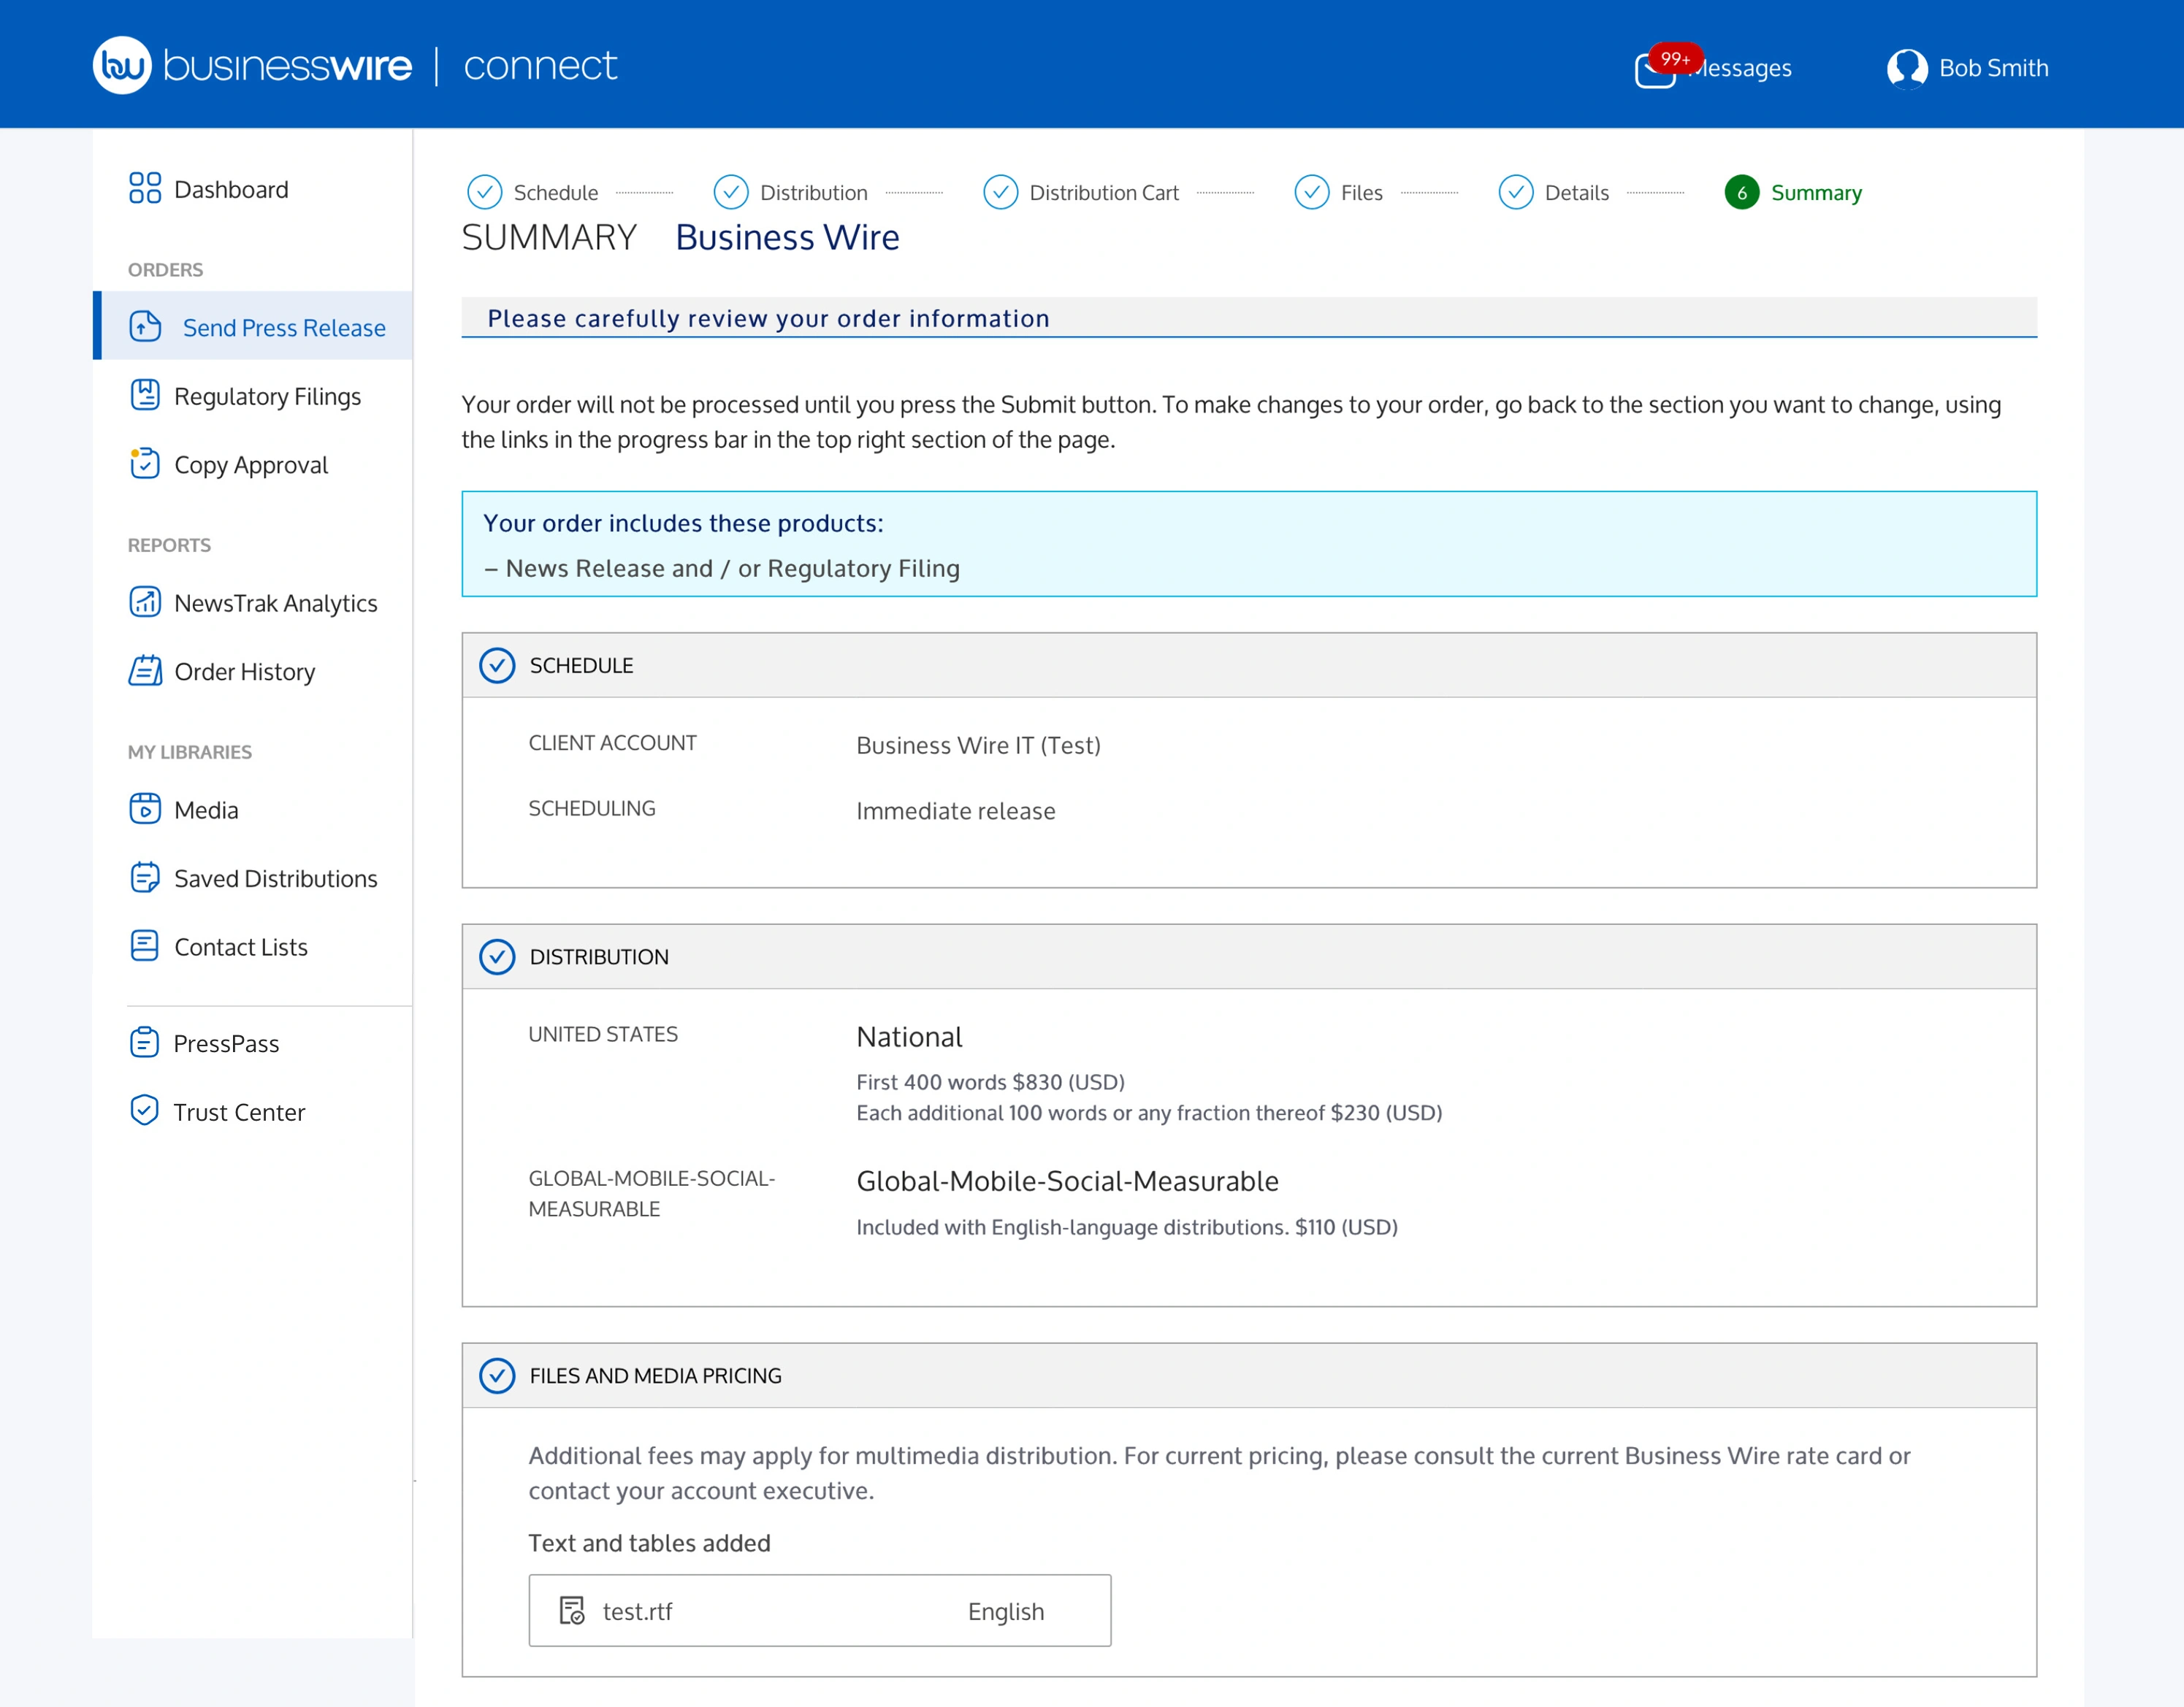Click the 'connect' wordmark in header
The height and width of the screenshot is (1707, 2184).
[x=540, y=65]
